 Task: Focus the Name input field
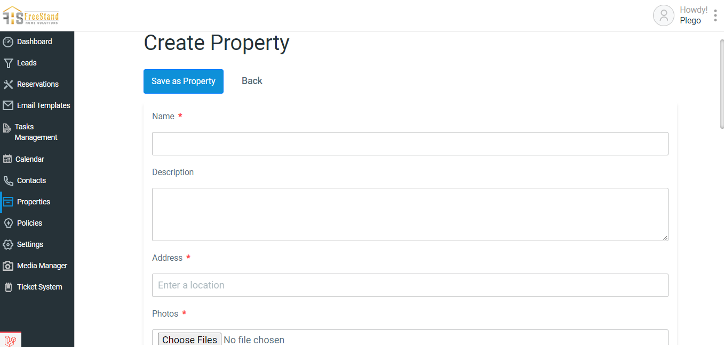coord(410,144)
